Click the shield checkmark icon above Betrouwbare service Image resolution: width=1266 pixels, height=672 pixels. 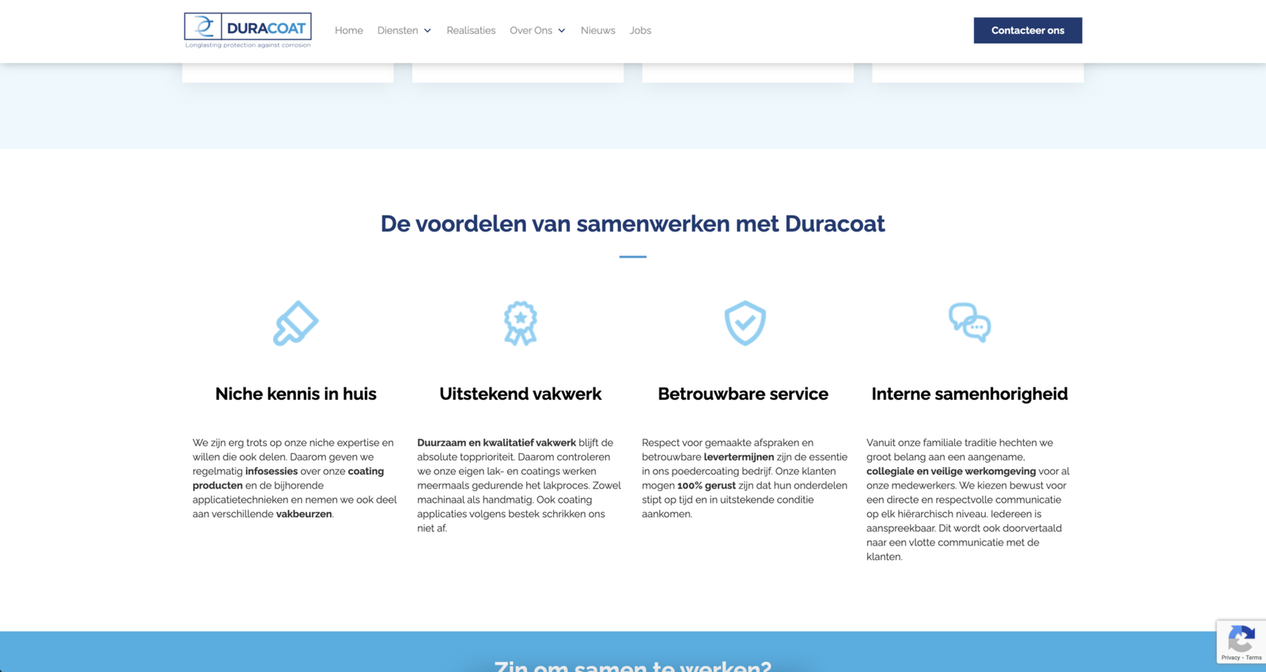745,323
